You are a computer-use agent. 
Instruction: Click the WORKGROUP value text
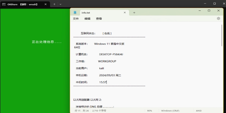(x=107, y=61)
